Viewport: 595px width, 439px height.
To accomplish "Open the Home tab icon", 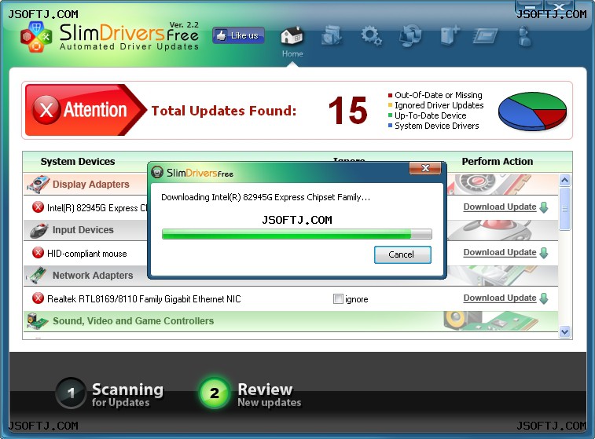I will tap(292, 37).
